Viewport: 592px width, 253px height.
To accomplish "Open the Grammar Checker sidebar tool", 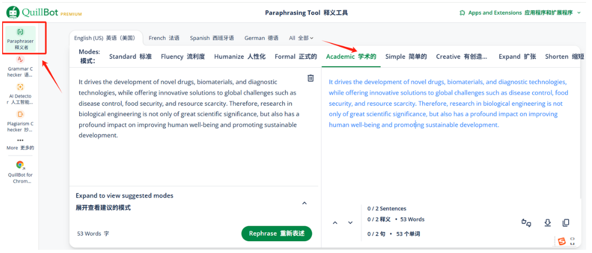I will click(x=20, y=65).
